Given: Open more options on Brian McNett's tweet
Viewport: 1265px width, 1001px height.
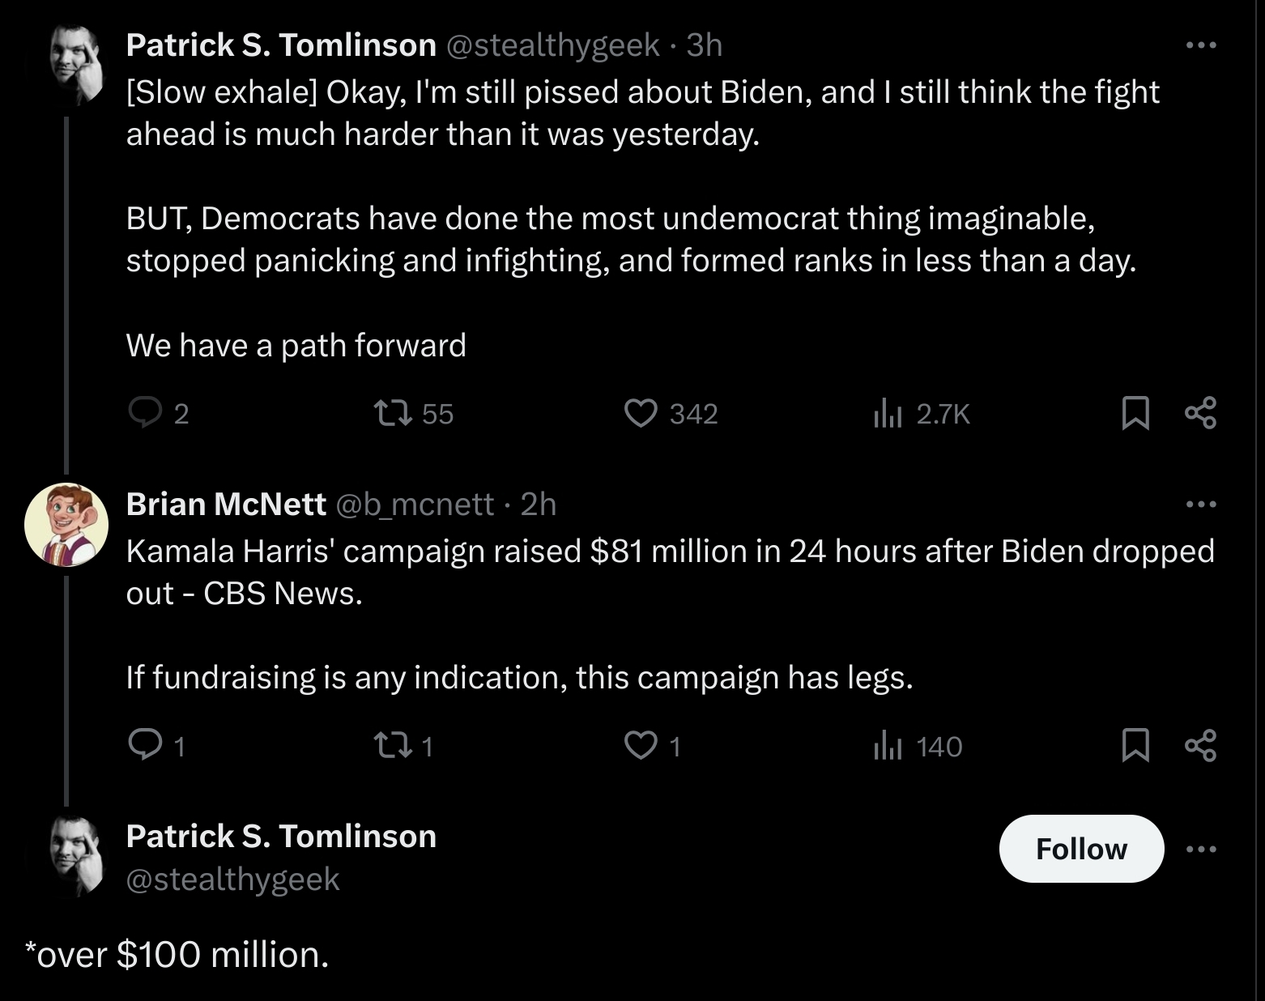Looking at the screenshot, I should (x=1201, y=505).
